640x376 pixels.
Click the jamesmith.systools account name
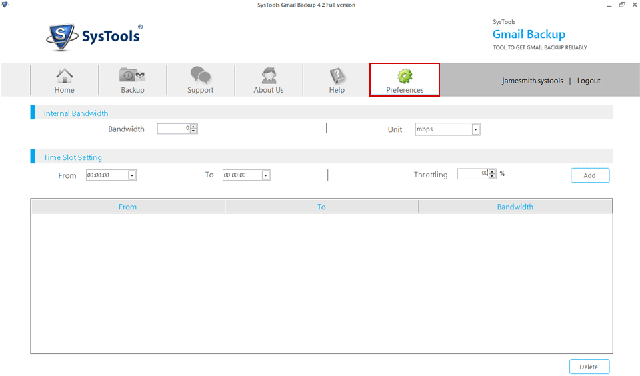pos(533,81)
